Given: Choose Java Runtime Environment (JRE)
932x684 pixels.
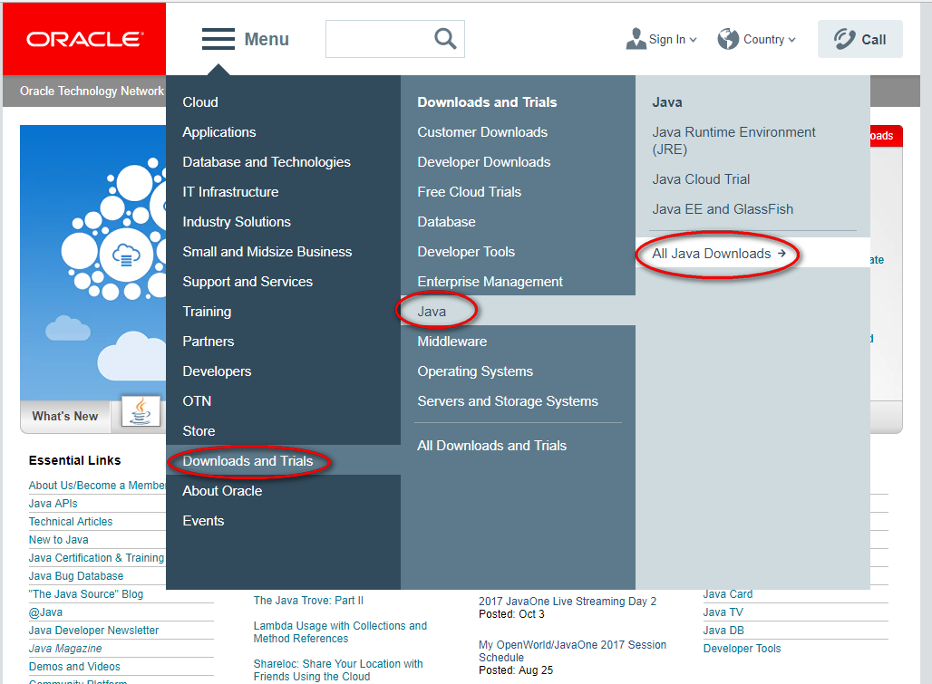Looking at the screenshot, I should point(733,140).
